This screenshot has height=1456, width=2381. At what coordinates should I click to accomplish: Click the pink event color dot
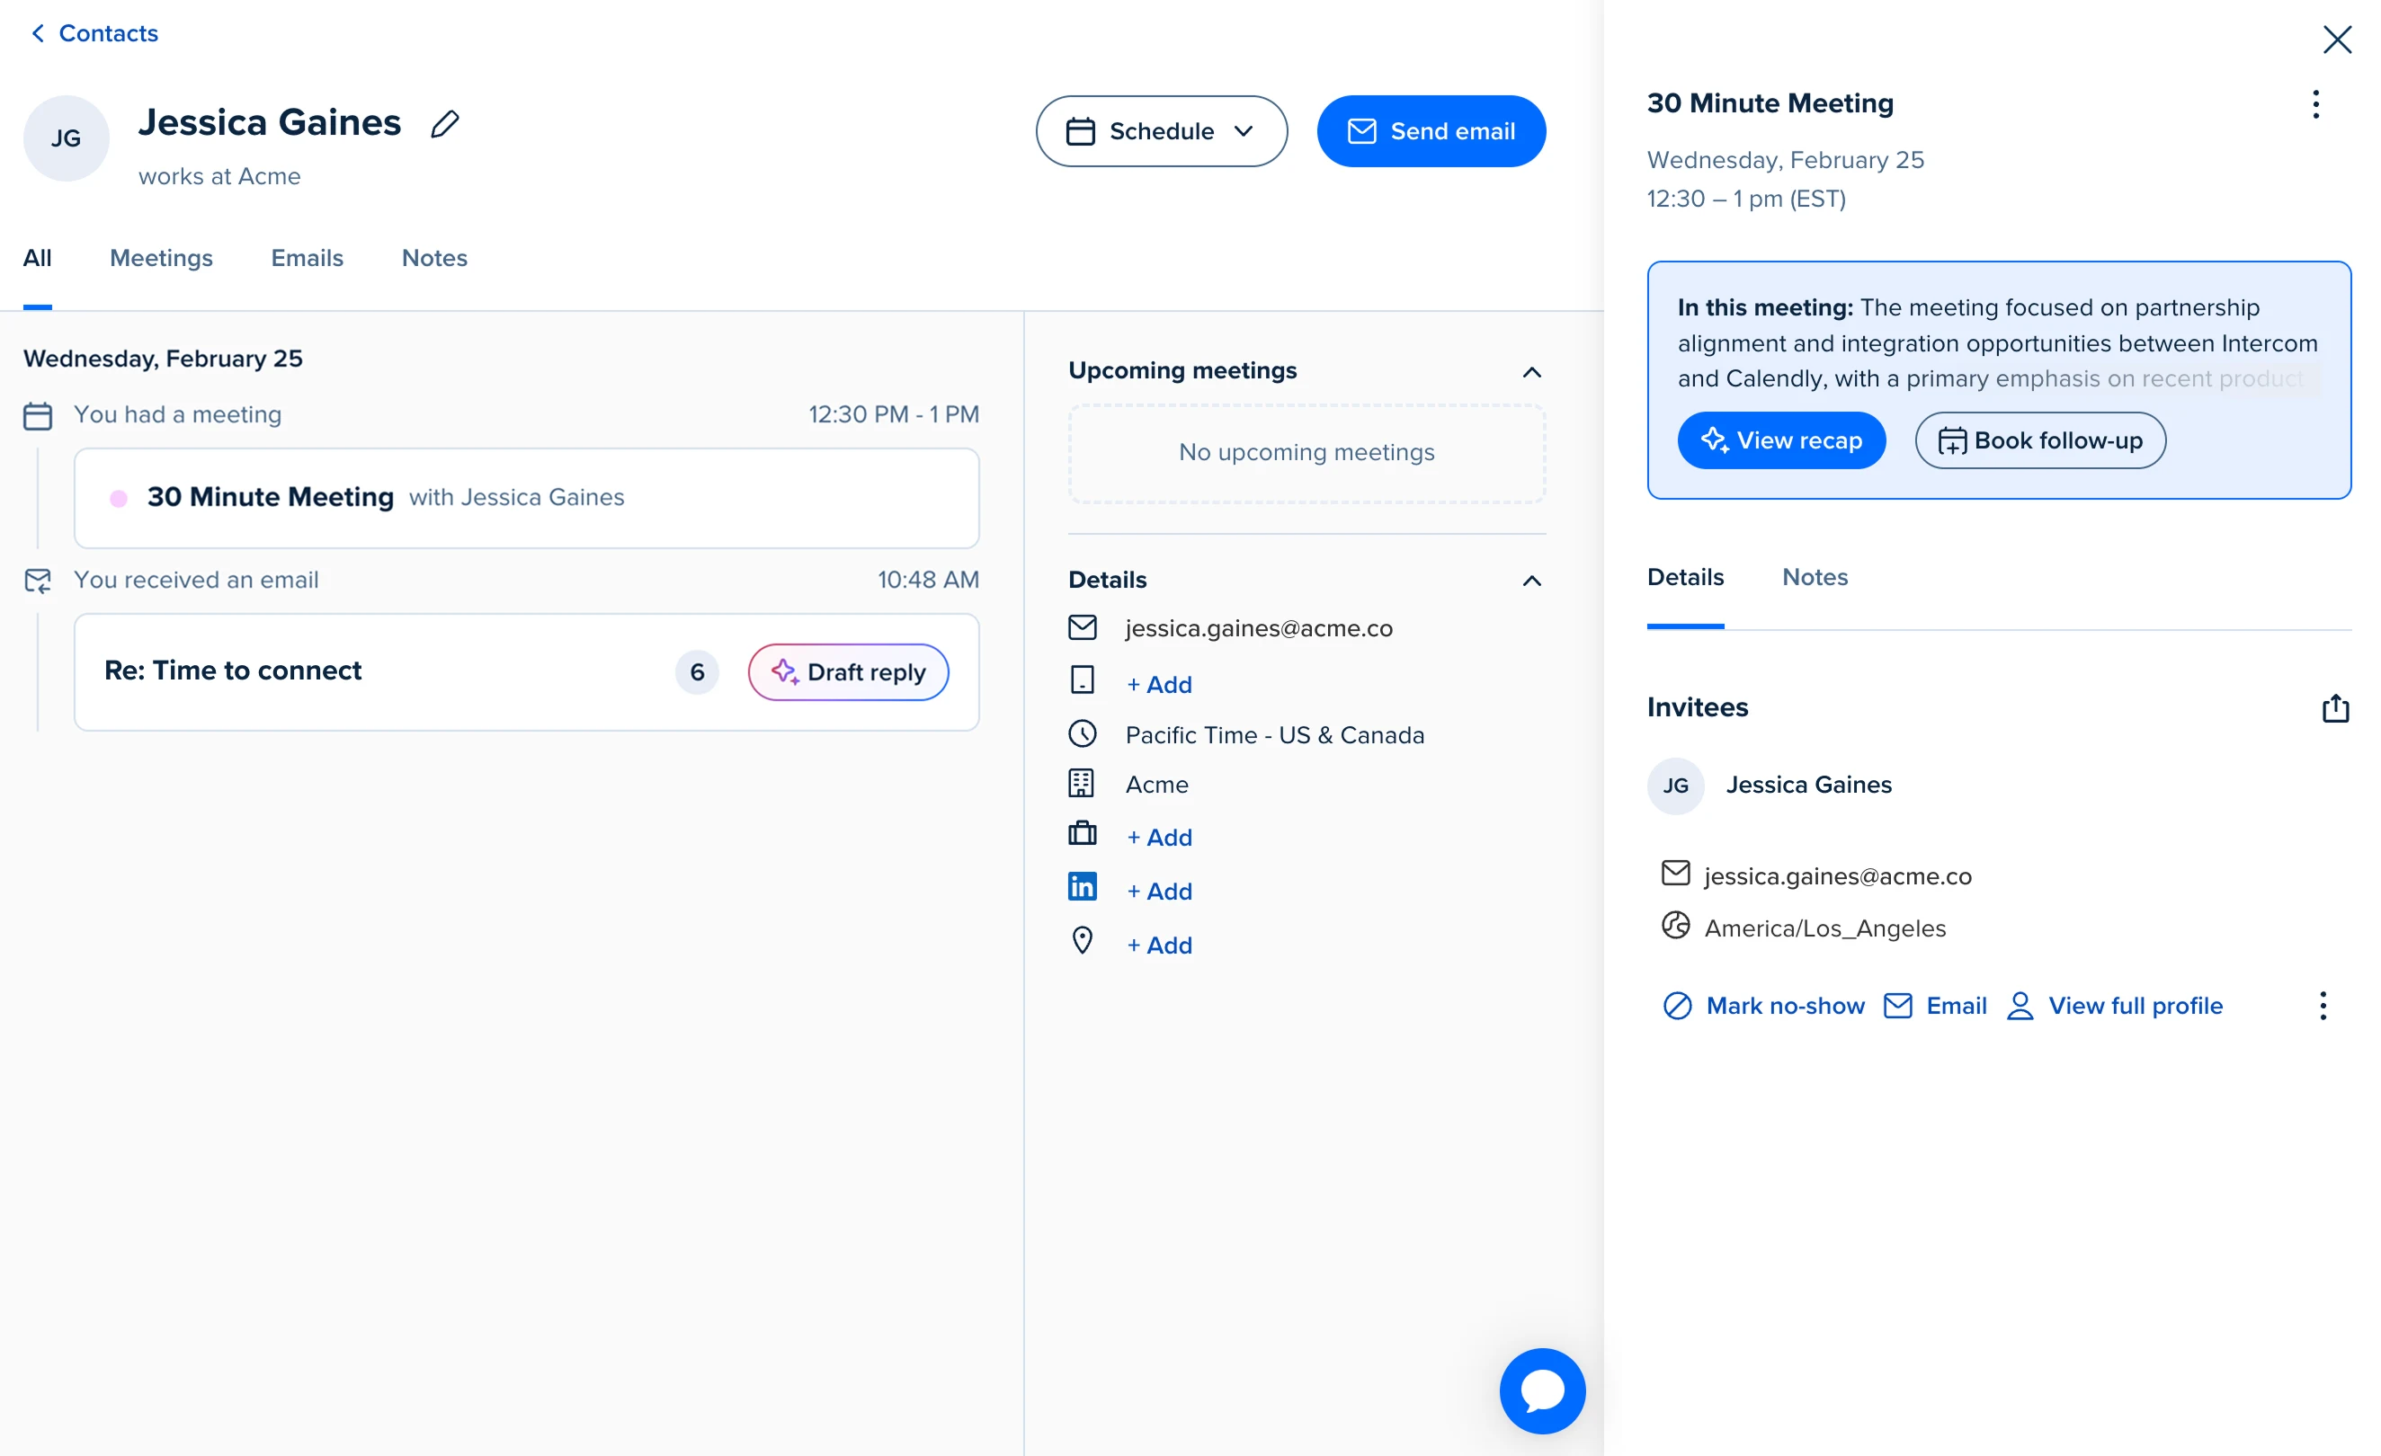119,498
